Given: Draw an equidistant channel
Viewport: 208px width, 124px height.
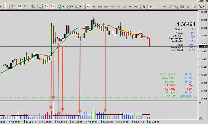Looking at the screenshot, I should click(x=176, y=6).
